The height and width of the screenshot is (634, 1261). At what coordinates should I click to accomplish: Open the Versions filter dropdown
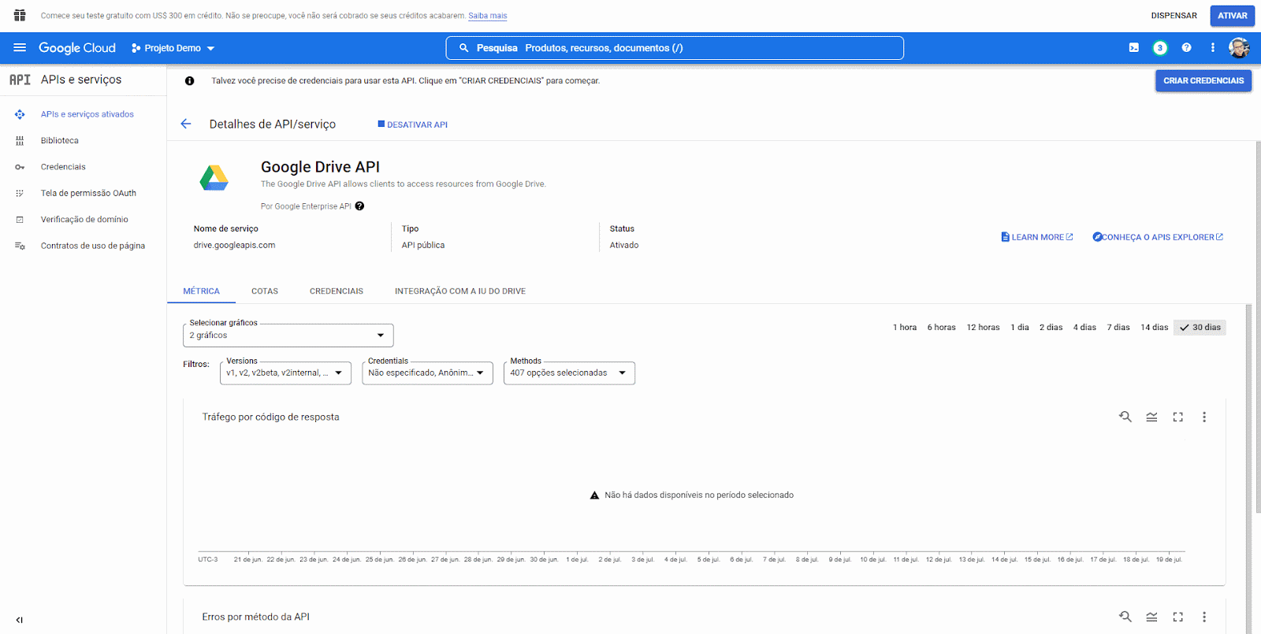(285, 373)
